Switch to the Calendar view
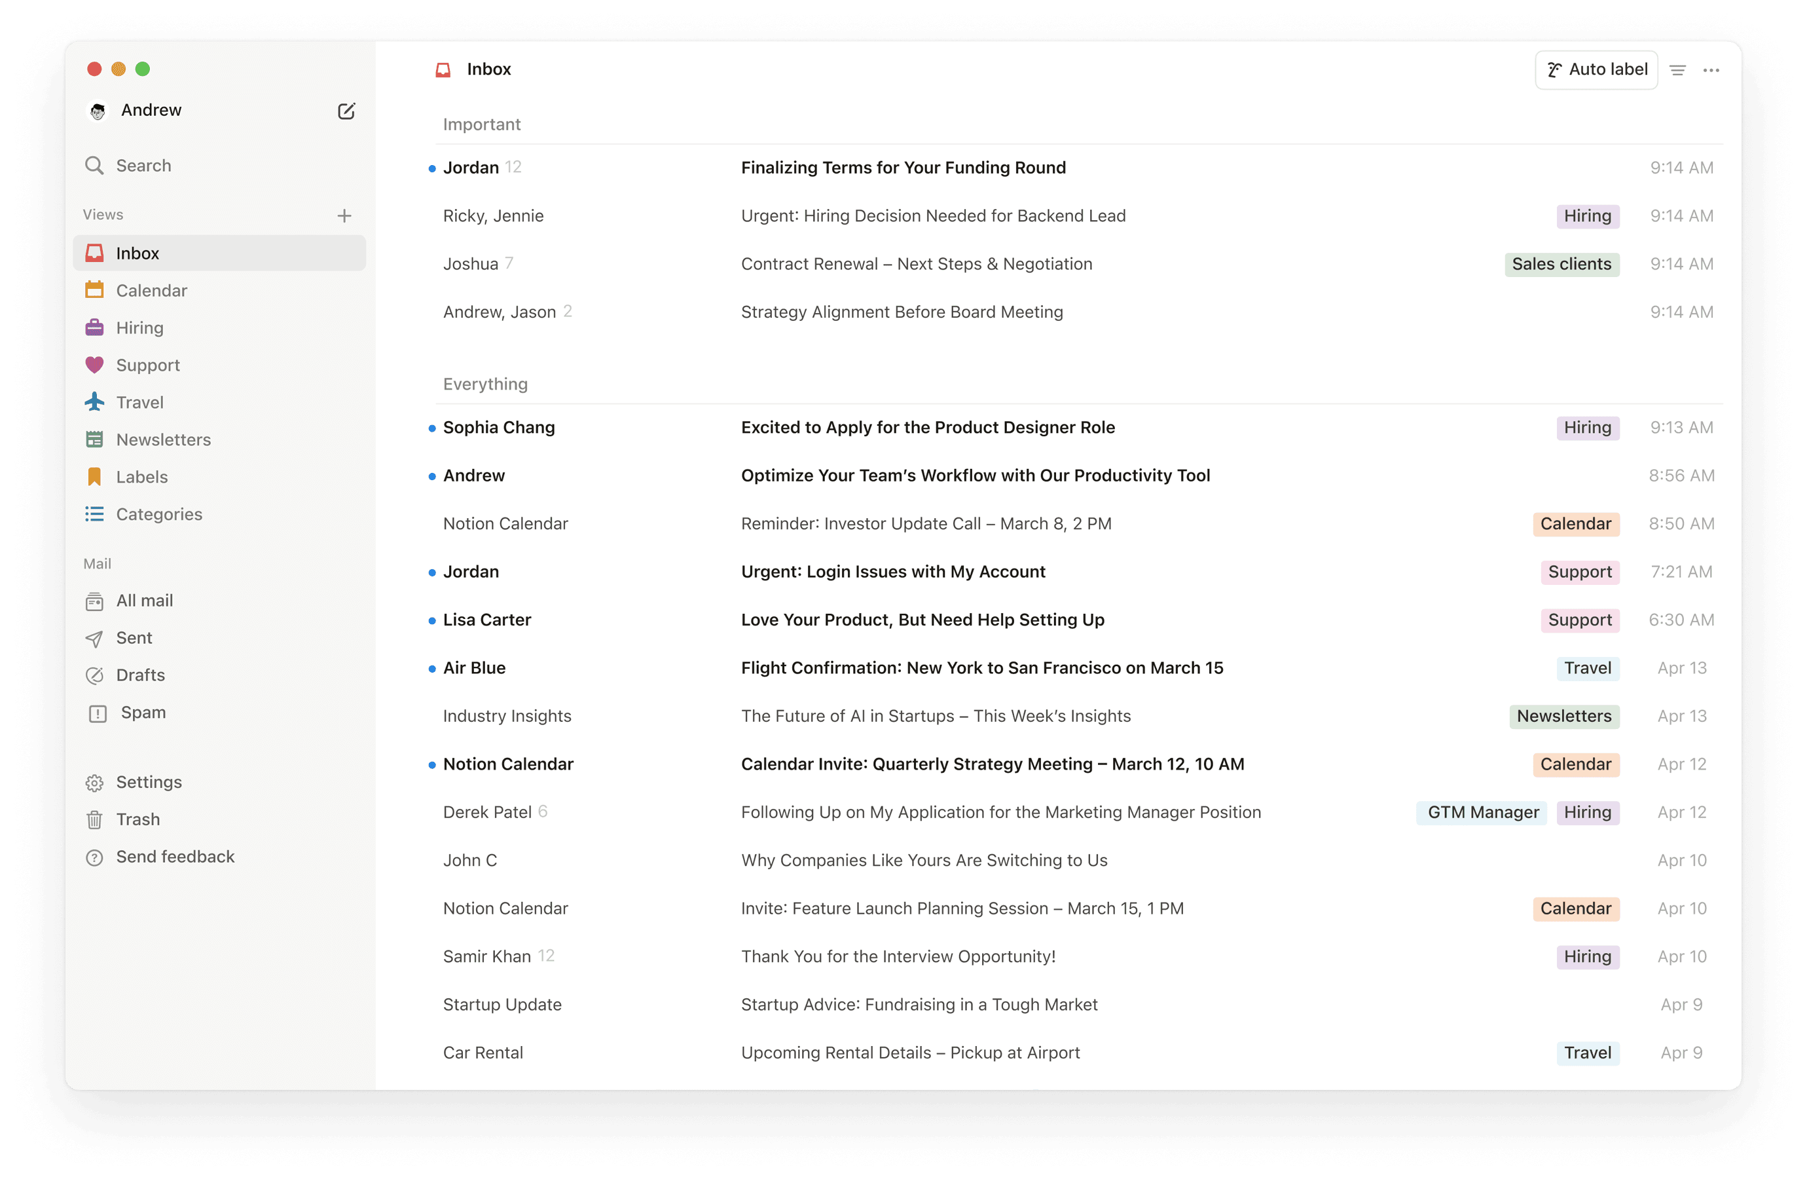Image resolution: width=1807 pixels, height=1179 pixels. 151,290
